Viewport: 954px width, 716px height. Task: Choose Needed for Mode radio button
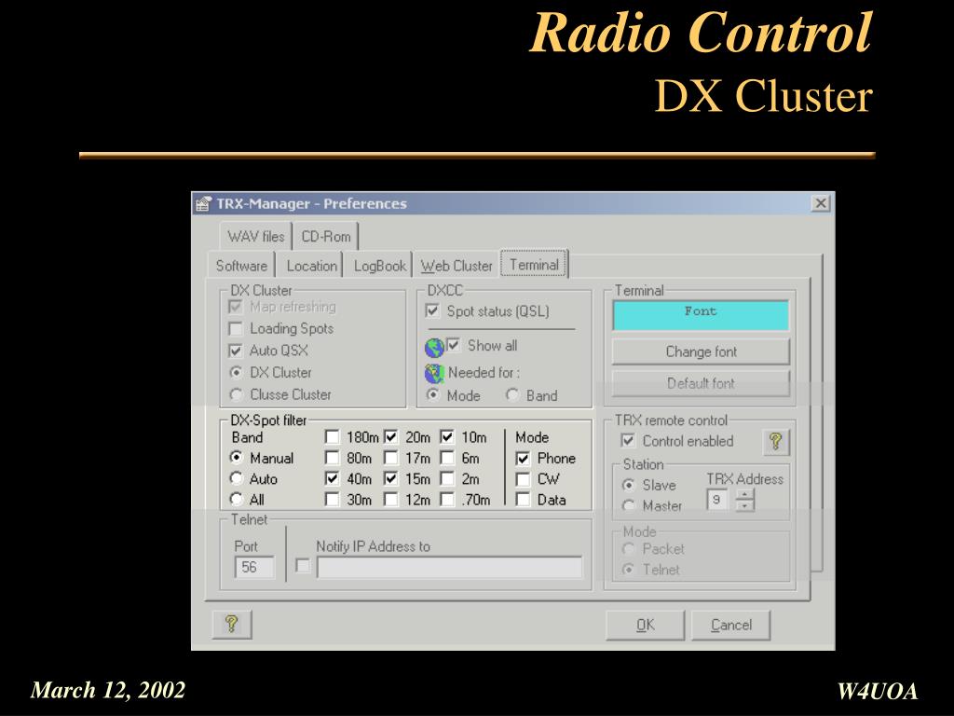433,394
